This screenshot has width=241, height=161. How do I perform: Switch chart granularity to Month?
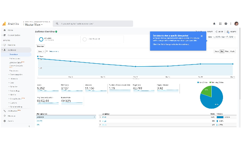232,52
